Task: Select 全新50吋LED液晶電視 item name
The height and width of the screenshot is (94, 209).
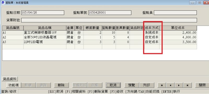Action: pos(45,37)
